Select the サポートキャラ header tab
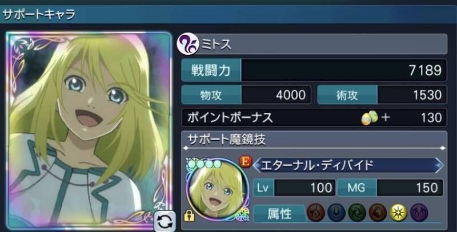 39,14
